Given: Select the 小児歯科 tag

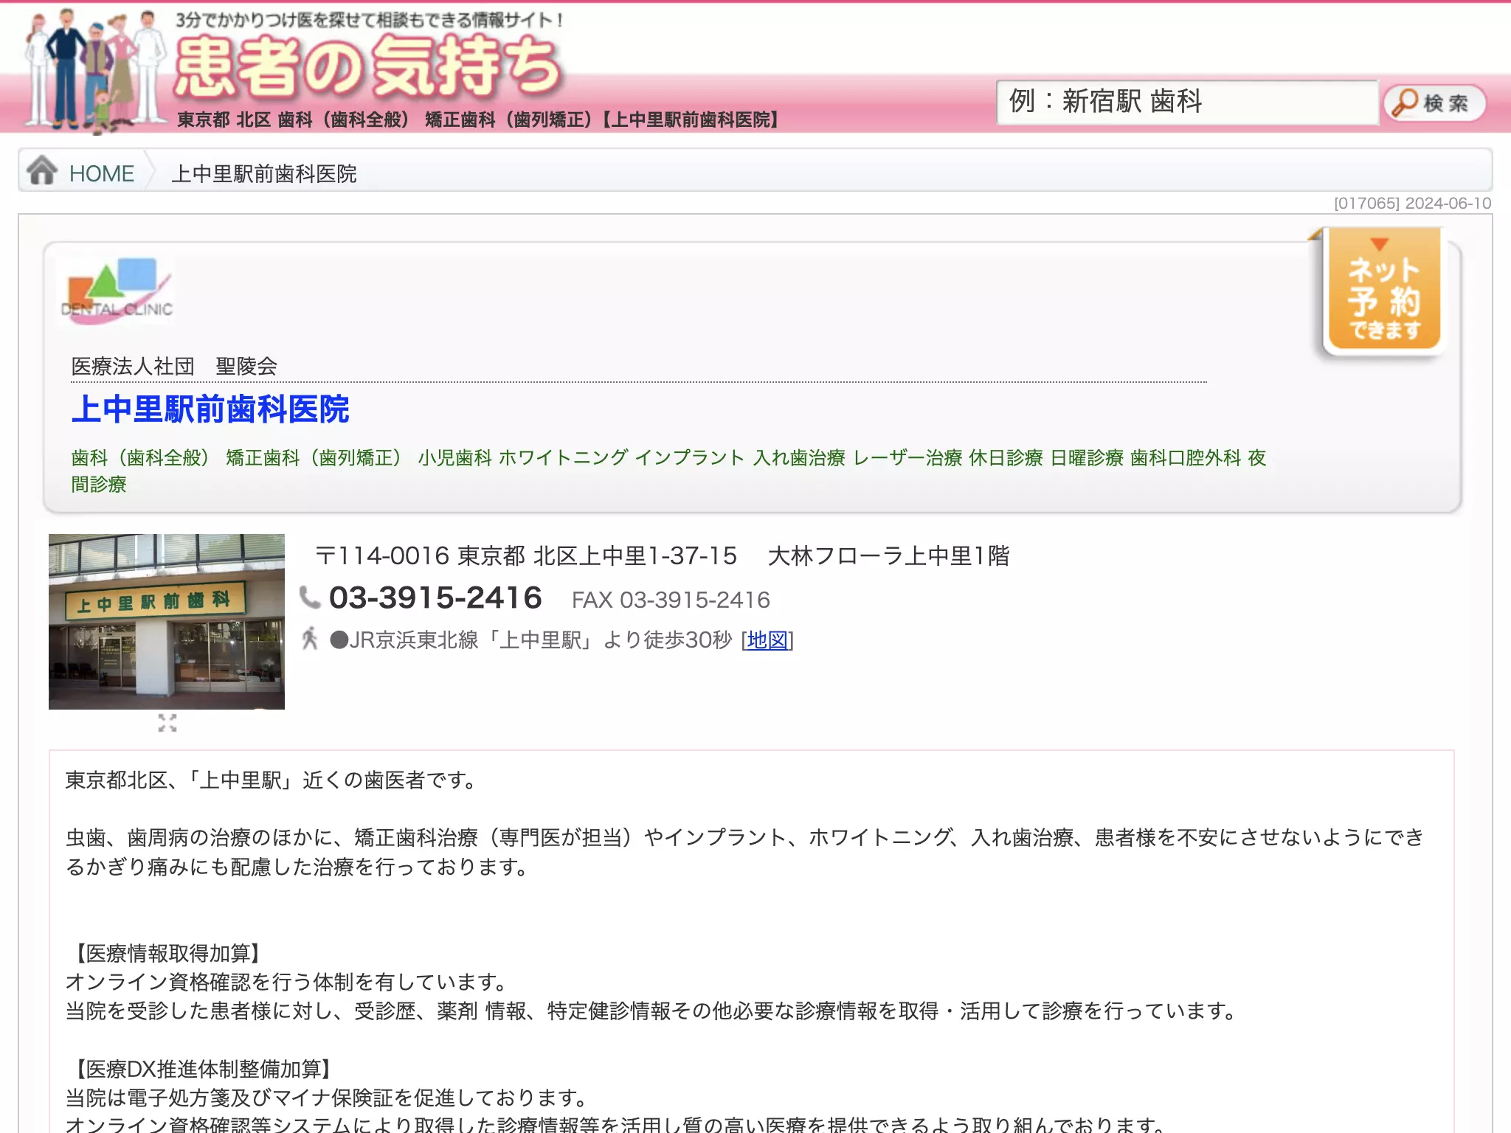Looking at the screenshot, I should click(454, 458).
